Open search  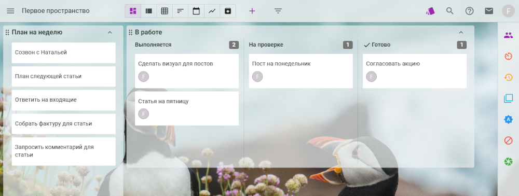coord(450,11)
